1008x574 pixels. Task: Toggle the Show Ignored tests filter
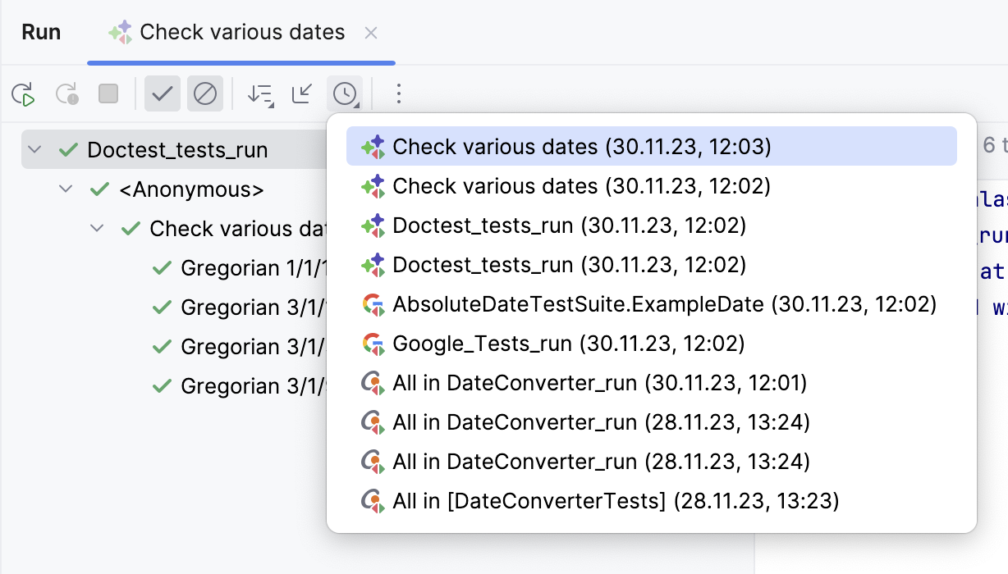(205, 93)
